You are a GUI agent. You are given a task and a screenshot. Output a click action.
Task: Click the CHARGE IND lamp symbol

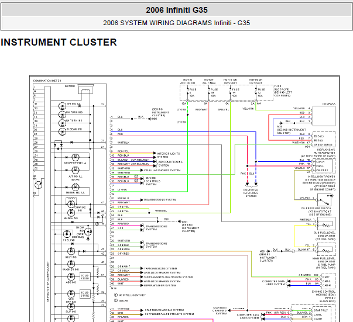pyautogui.click(x=71, y=204)
